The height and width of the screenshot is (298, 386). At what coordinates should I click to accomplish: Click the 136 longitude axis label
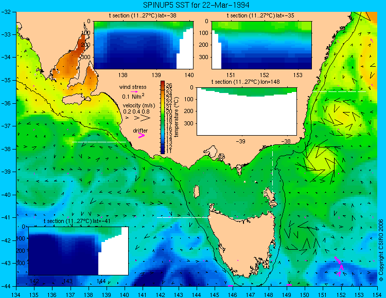(52, 295)
